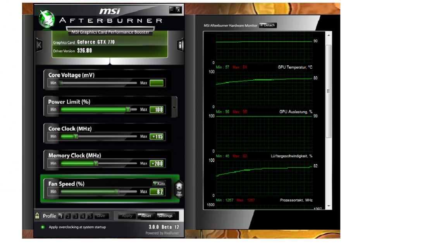The image size is (446, 251).
Task: Minimize the Afterburner window
Action: pos(172,9)
